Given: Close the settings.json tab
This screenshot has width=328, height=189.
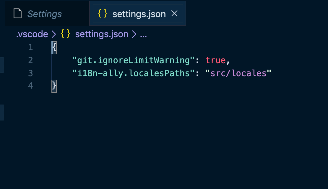Looking at the screenshot, I should (x=175, y=13).
